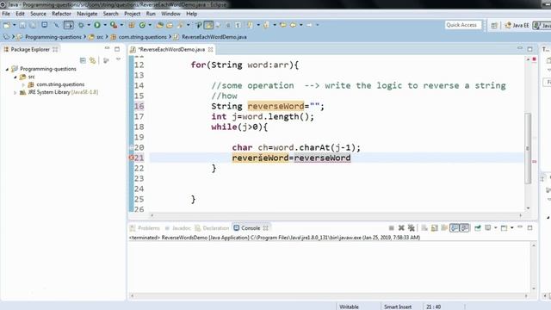This screenshot has width=551, height=310.
Task: Open Package Explorer View Menu
Action: pos(119,59)
